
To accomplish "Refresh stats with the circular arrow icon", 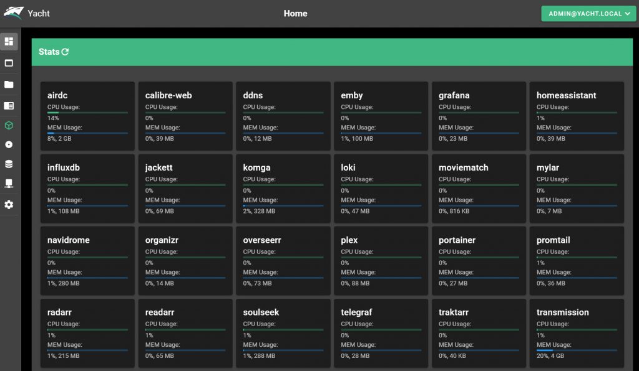I will pos(65,52).
